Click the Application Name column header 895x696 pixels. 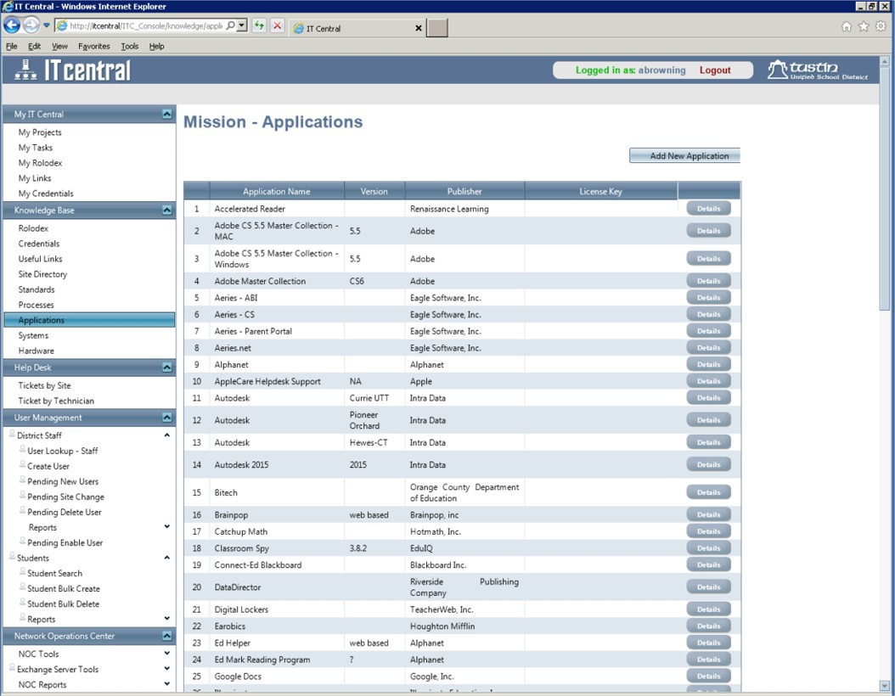(277, 191)
